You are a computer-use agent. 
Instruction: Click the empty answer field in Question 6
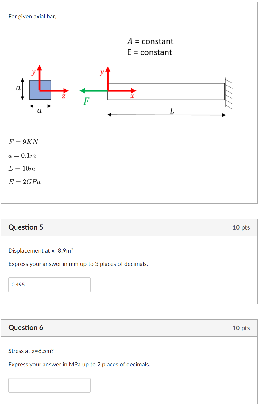tap(49, 385)
